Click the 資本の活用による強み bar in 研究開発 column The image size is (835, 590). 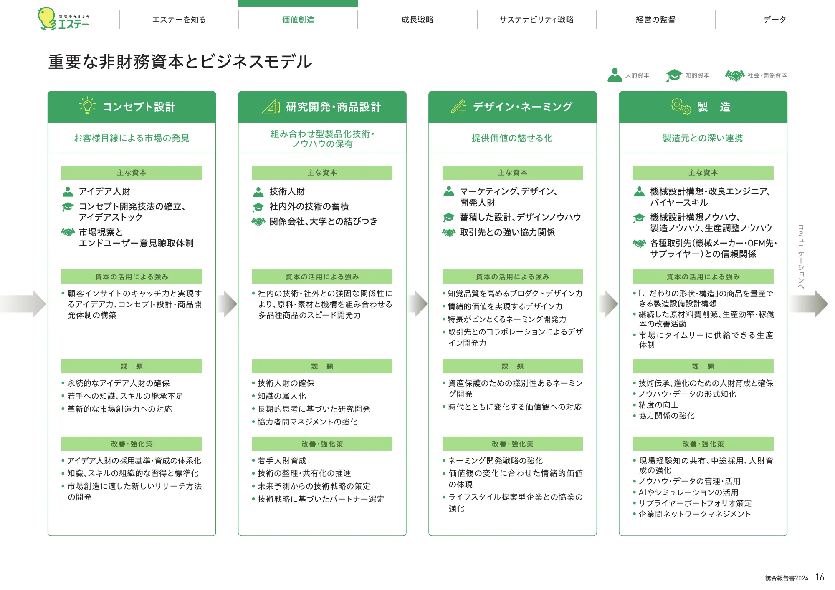(x=322, y=277)
